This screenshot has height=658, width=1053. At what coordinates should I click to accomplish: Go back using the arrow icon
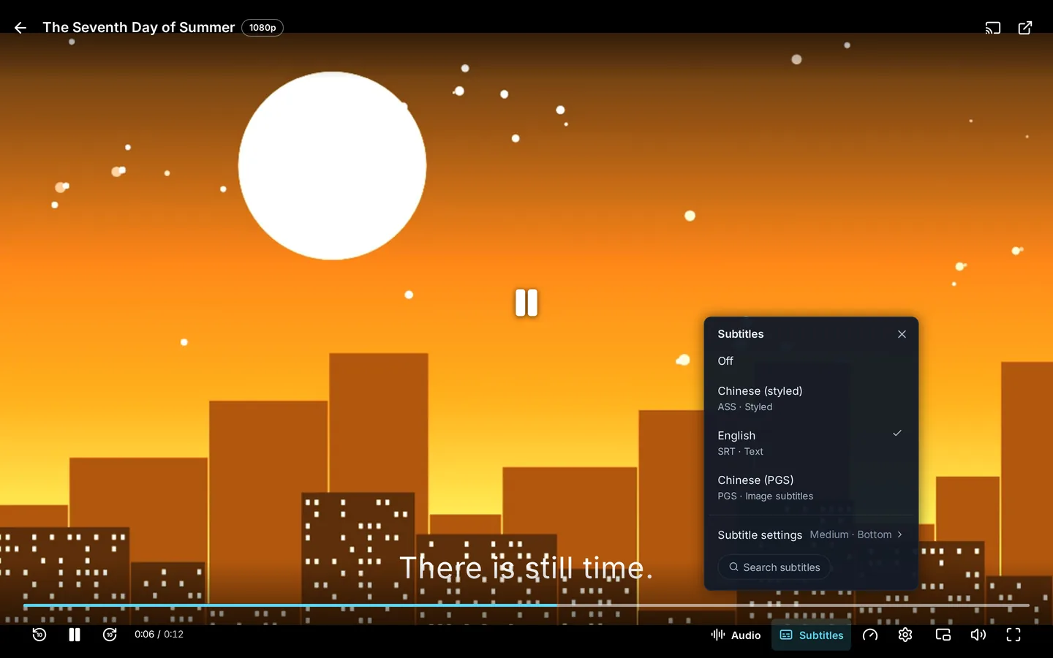pyautogui.click(x=20, y=28)
